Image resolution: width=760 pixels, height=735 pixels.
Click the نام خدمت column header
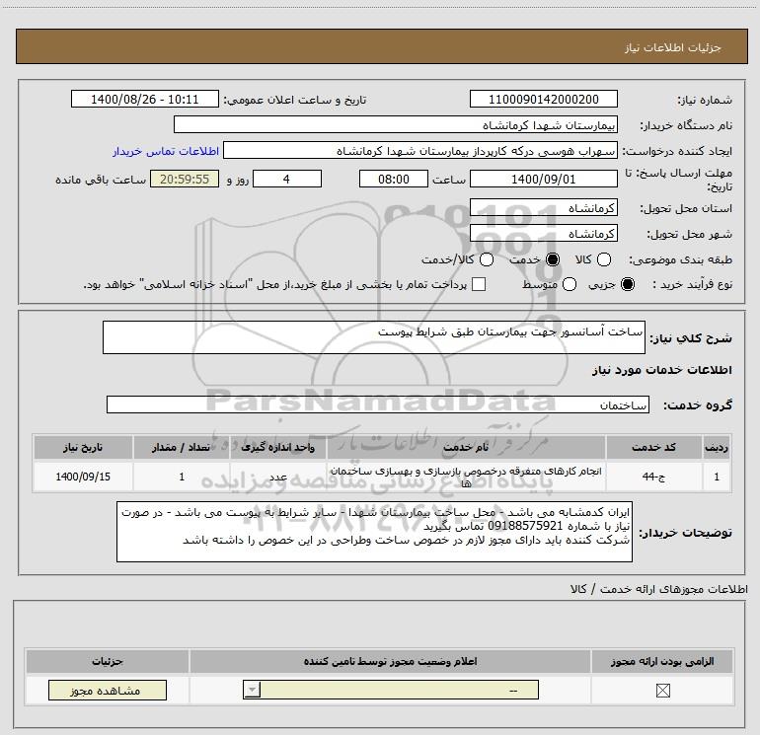tap(466, 447)
